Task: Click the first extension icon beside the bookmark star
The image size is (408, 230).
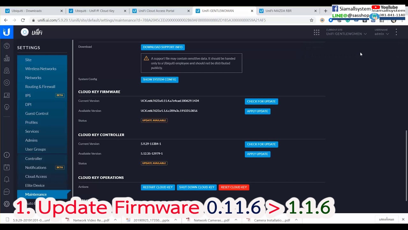Action: coord(322,20)
